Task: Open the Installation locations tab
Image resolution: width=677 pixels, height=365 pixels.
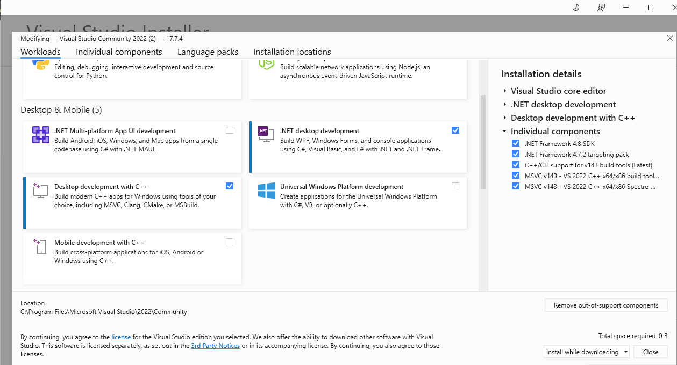Action: tap(292, 52)
